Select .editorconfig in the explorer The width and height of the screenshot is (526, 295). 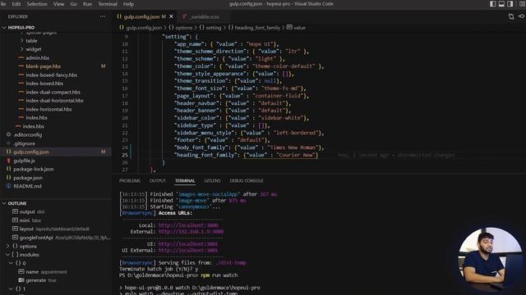pos(27,134)
